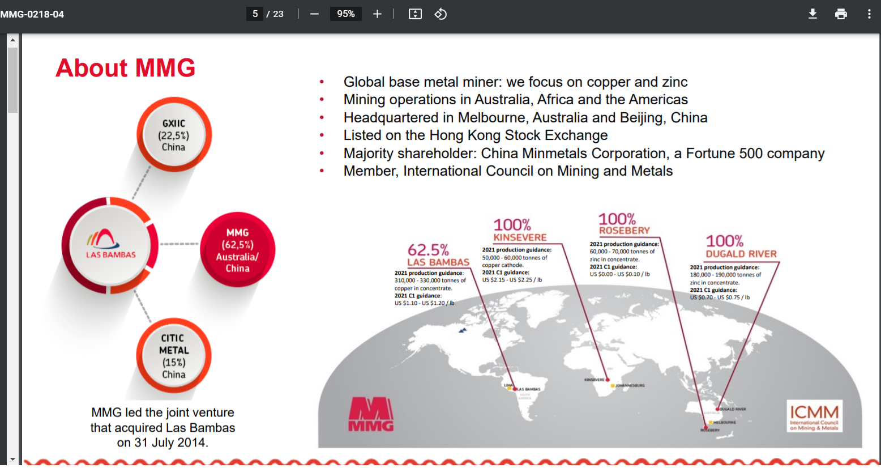The image size is (881, 468).
Task: Click 'Member, International Council on Mining' bullet
Action: click(508, 171)
